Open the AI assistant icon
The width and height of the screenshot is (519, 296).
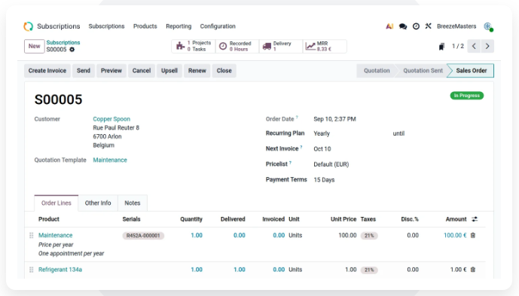coord(389,26)
